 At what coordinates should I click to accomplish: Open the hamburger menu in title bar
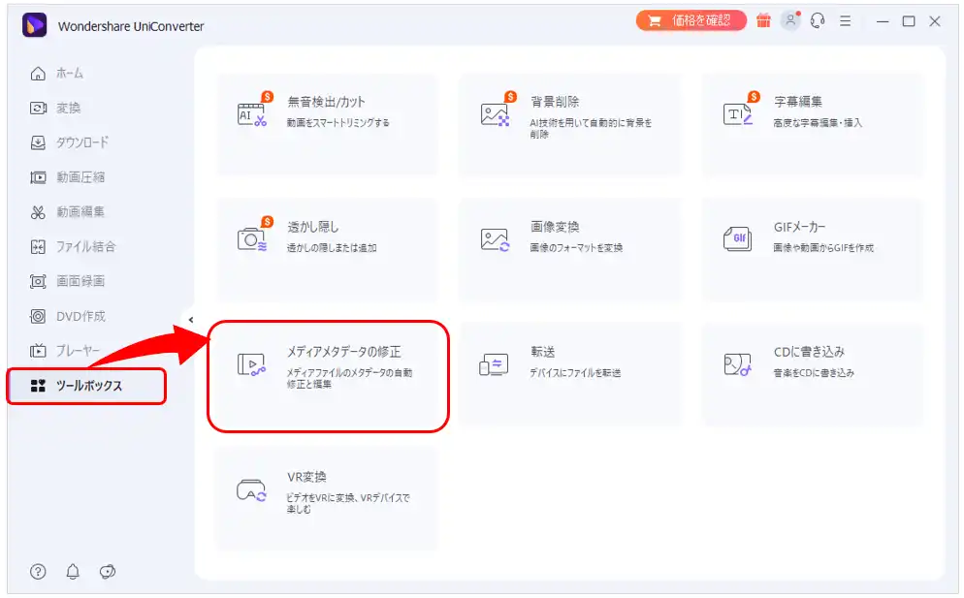[x=845, y=21]
